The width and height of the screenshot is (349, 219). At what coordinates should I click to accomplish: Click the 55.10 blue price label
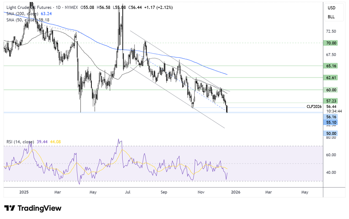332,123
